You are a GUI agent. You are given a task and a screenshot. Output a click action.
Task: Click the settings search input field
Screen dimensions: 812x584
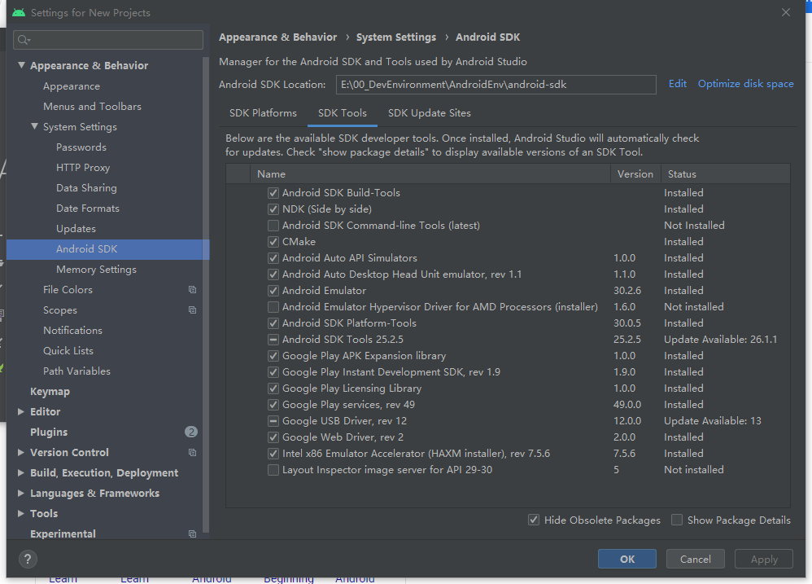[108, 40]
